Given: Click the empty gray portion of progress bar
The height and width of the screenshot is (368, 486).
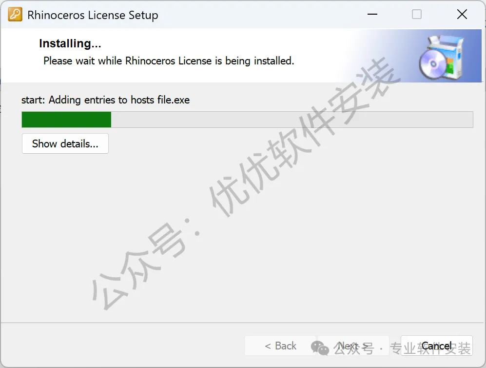Looking at the screenshot, I should pyautogui.click(x=292, y=120).
